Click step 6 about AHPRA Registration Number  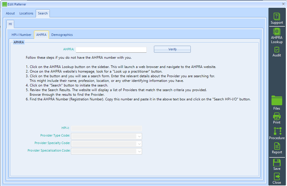pos(138,99)
